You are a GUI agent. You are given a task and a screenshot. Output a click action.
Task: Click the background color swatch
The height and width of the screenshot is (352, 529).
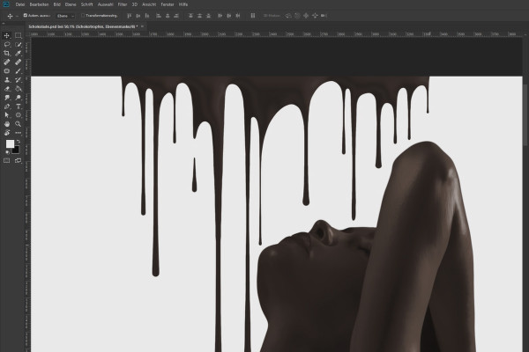tap(16, 150)
